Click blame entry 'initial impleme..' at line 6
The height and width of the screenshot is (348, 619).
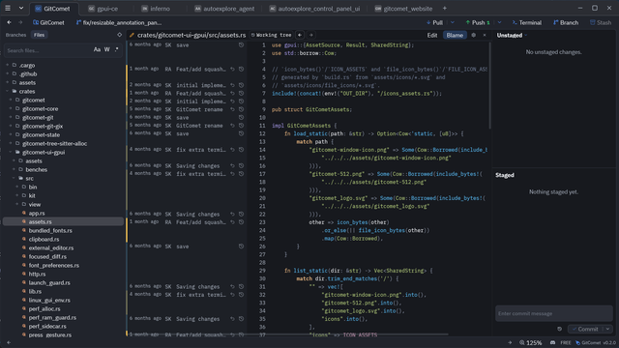pyautogui.click(x=201, y=85)
